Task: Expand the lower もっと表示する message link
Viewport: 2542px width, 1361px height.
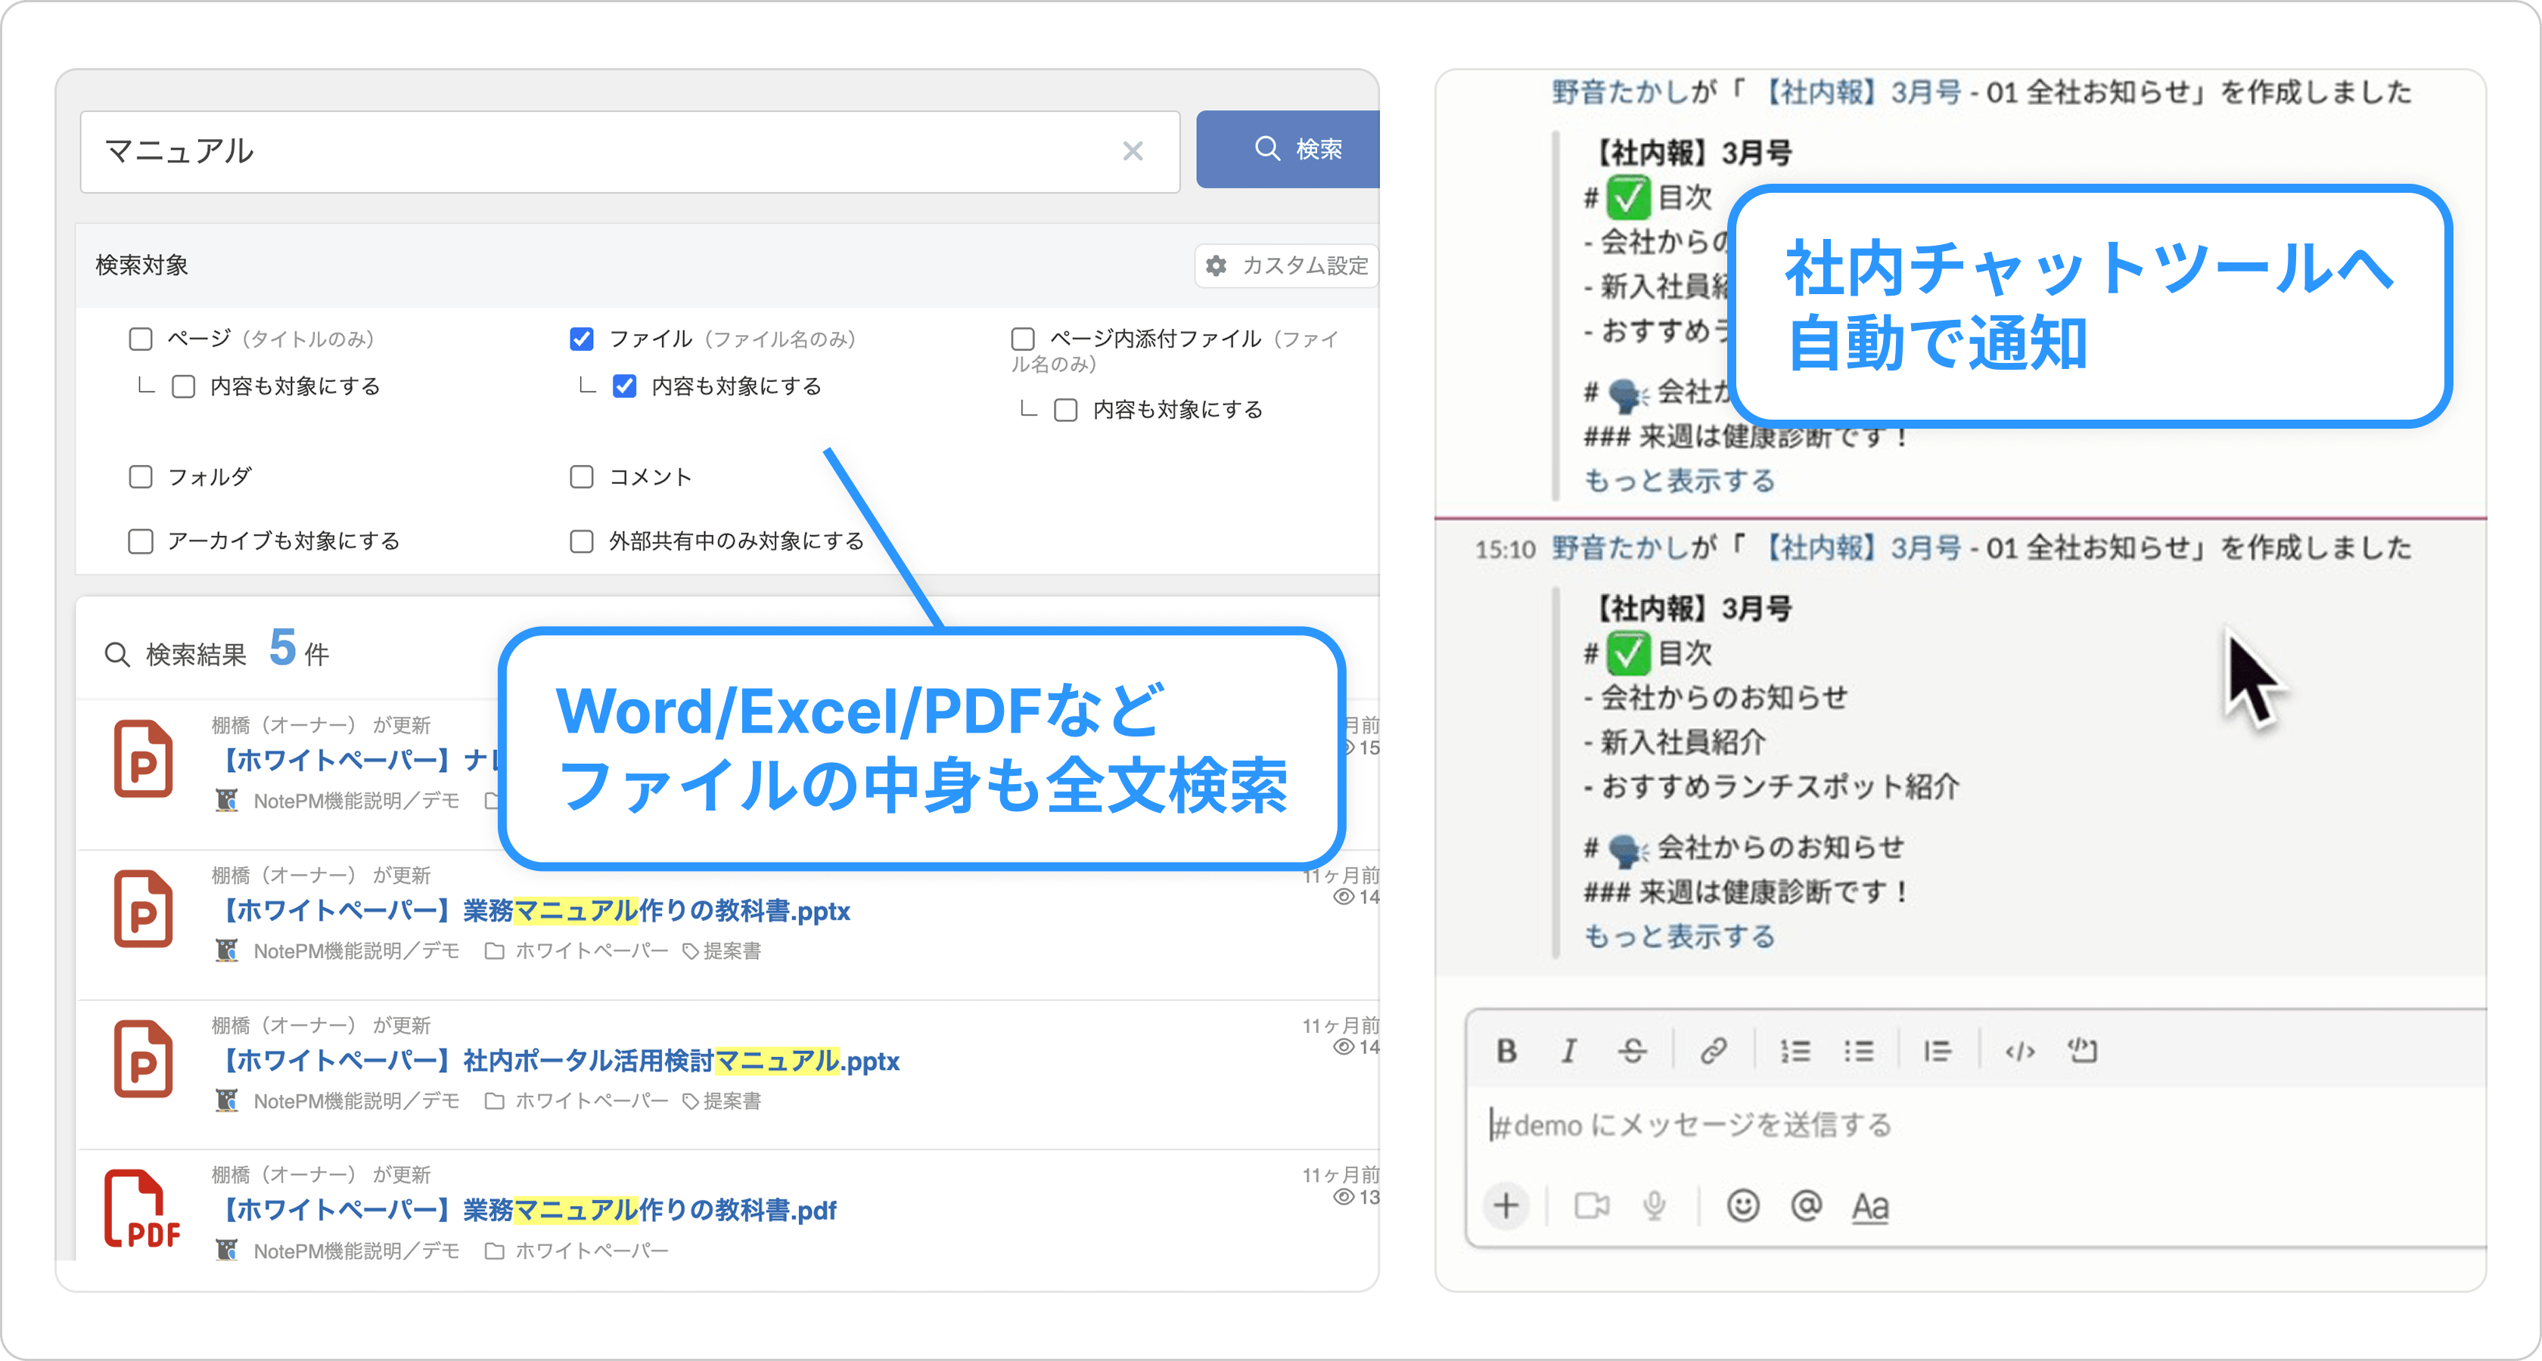Action: coord(1680,936)
